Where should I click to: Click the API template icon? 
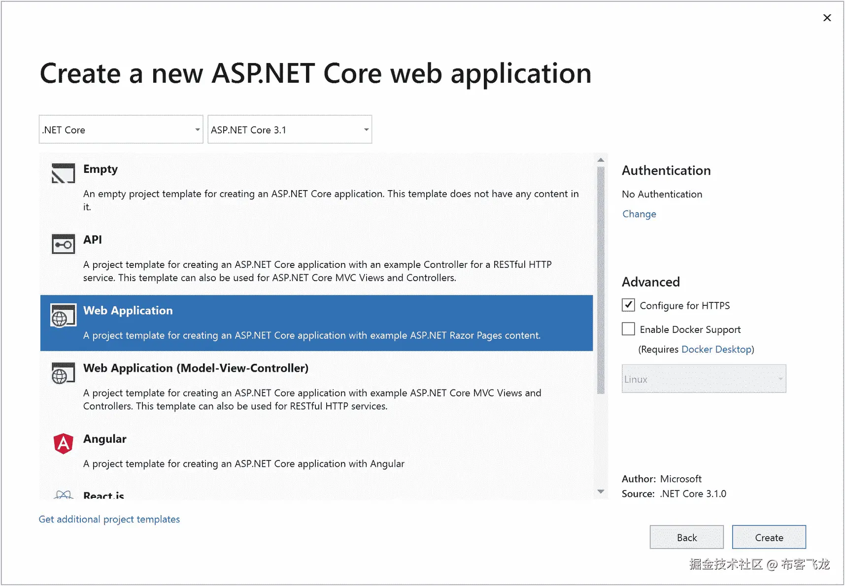[x=63, y=244]
